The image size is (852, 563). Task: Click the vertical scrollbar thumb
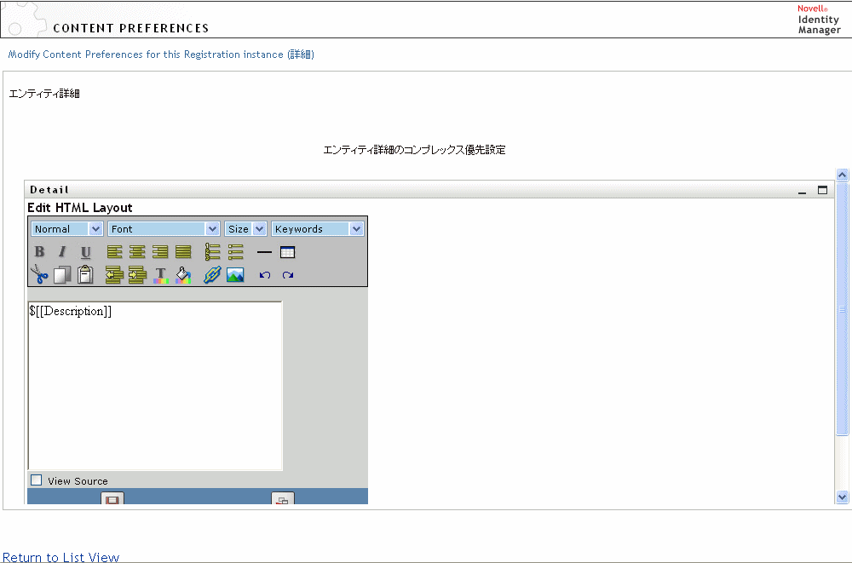click(843, 308)
